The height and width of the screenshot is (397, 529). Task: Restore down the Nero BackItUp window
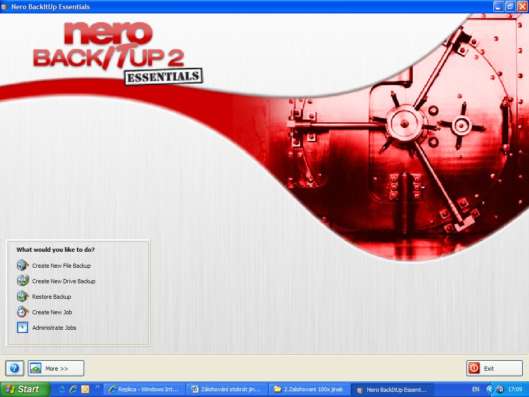(x=510, y=6)
